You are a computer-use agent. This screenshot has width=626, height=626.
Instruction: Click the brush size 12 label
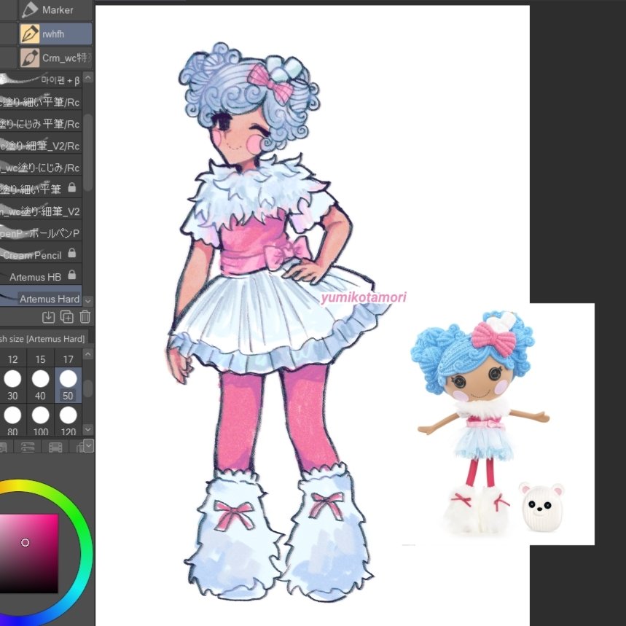click(x=13, y=359)
